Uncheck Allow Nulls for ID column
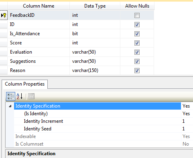The height and width of the screenshot is (158, 193). [x=137, y=24]
